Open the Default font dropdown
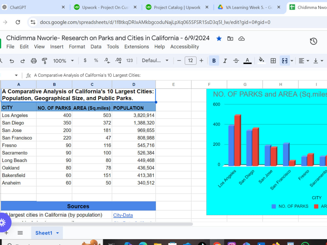 [x=155, y=61]
